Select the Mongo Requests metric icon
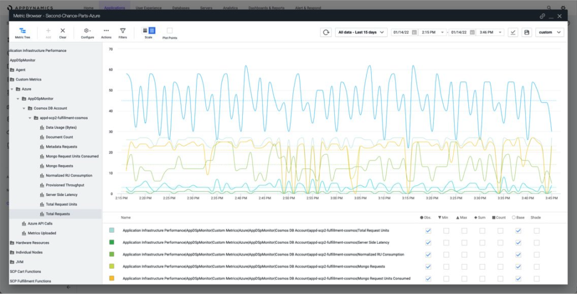 tap(42, 166)
